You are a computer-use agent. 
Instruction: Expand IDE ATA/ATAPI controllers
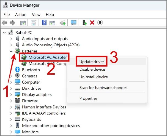[11, 113]
